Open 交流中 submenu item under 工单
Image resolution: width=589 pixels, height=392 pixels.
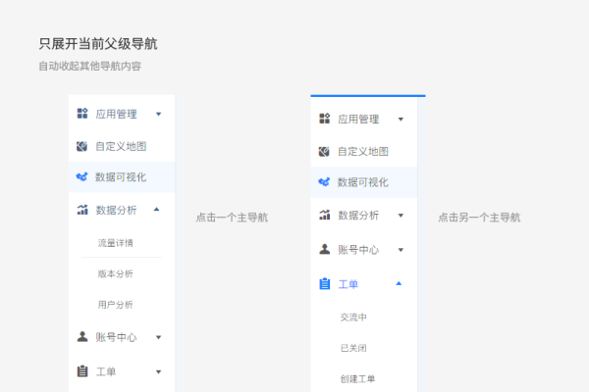[x=353, y=318]
